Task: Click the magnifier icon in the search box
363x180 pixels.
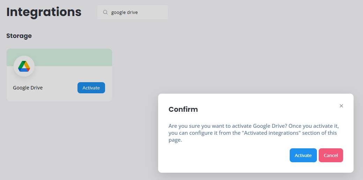Action: [105, 12]
